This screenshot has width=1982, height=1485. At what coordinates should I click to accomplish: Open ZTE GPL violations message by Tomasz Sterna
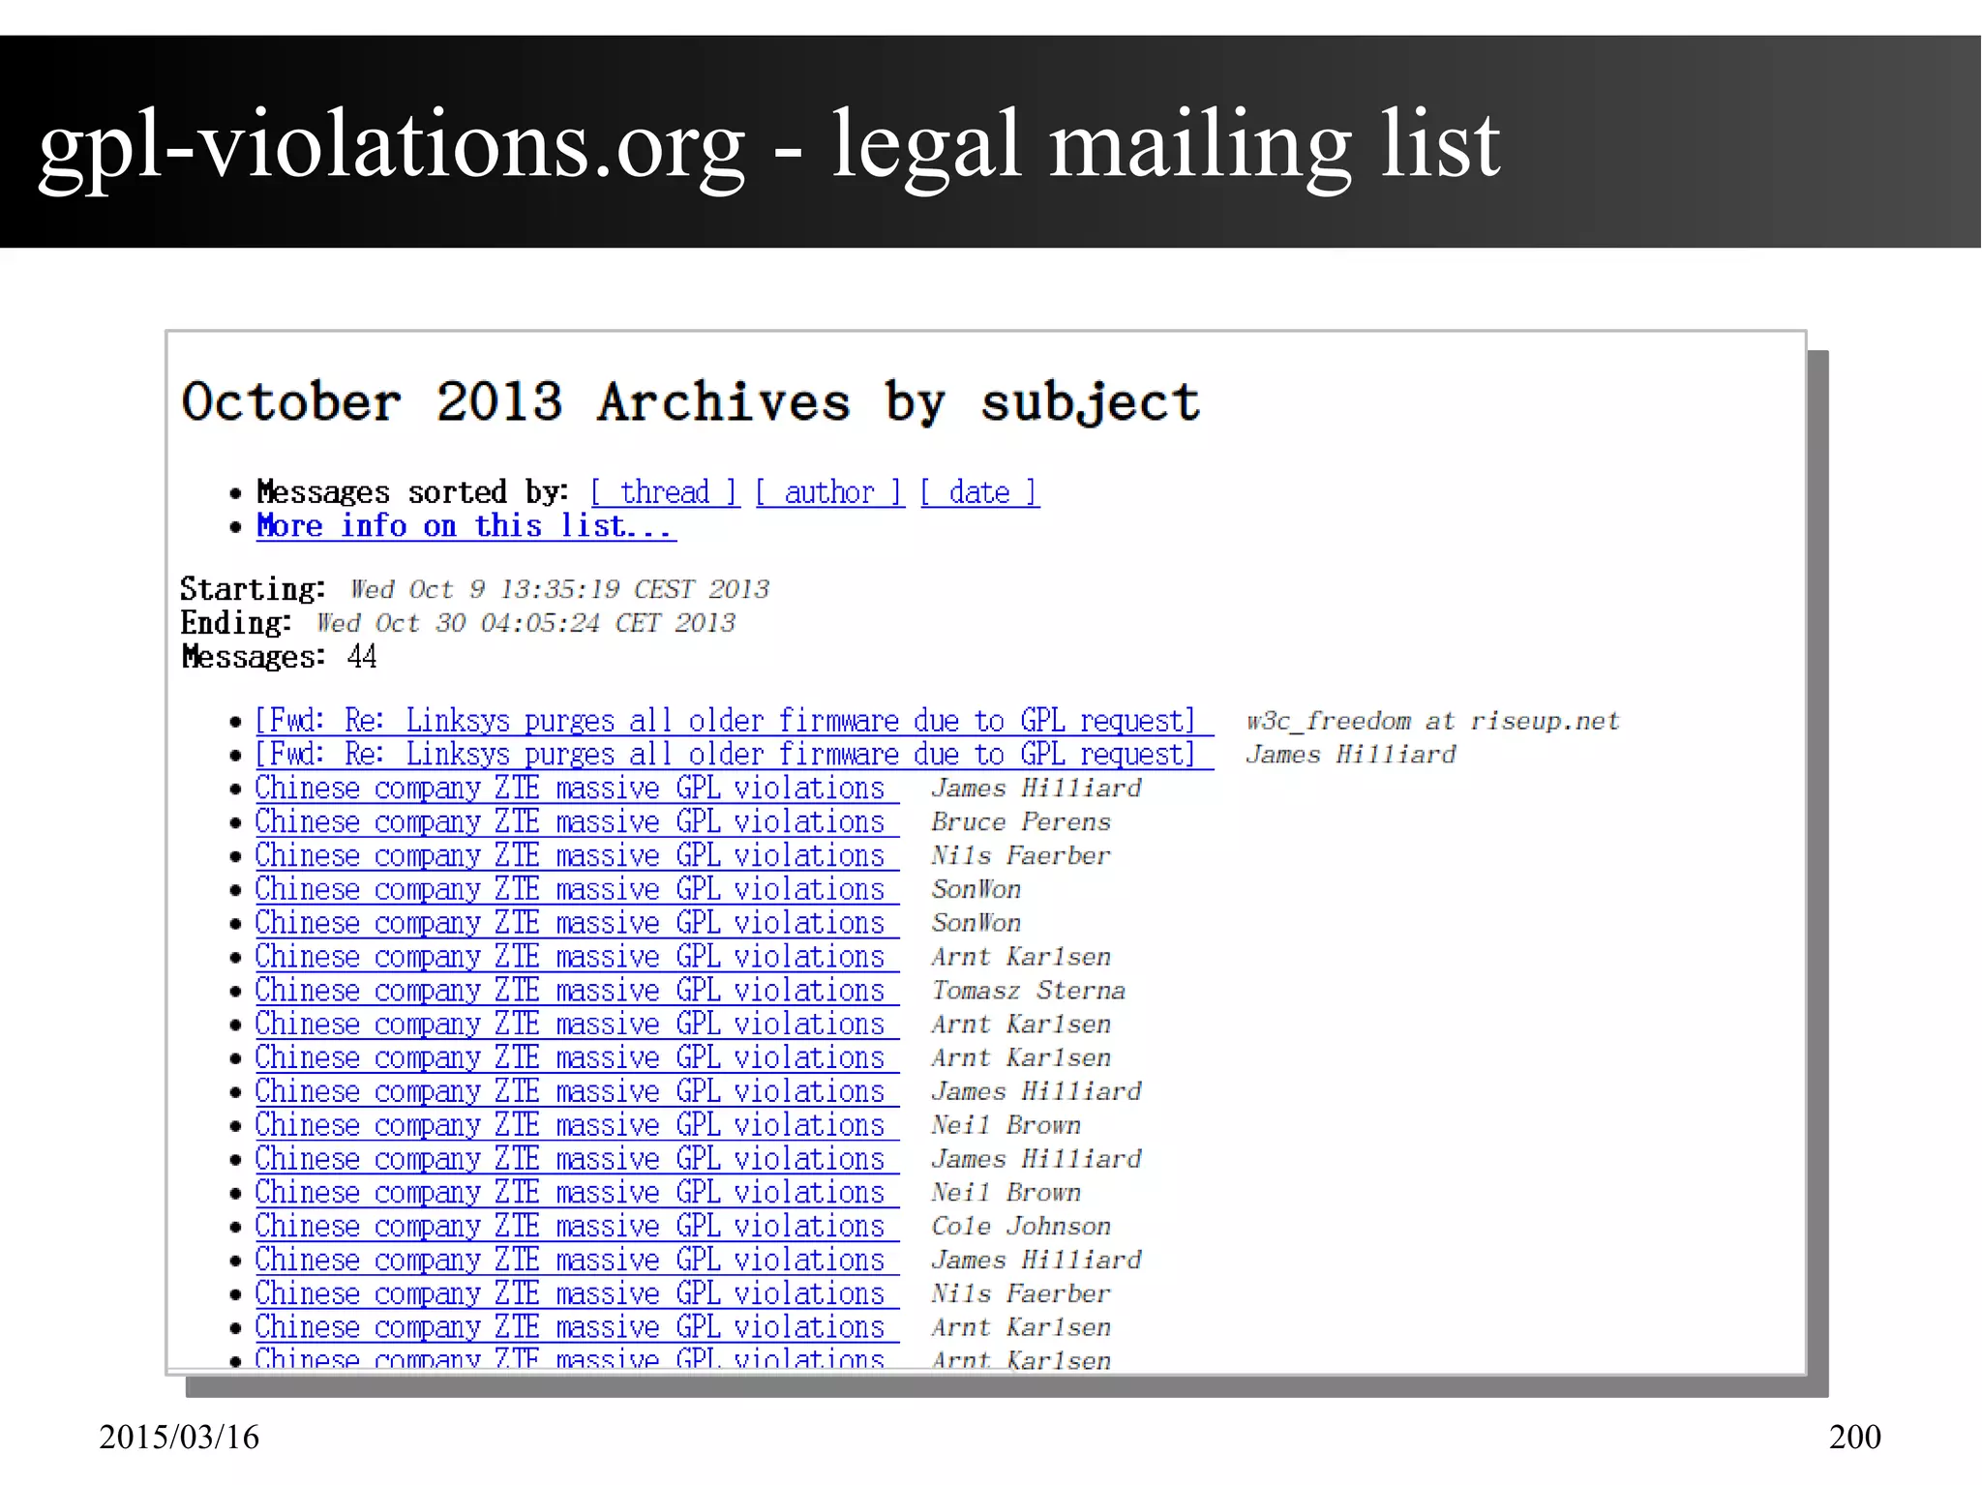point(577,991)
